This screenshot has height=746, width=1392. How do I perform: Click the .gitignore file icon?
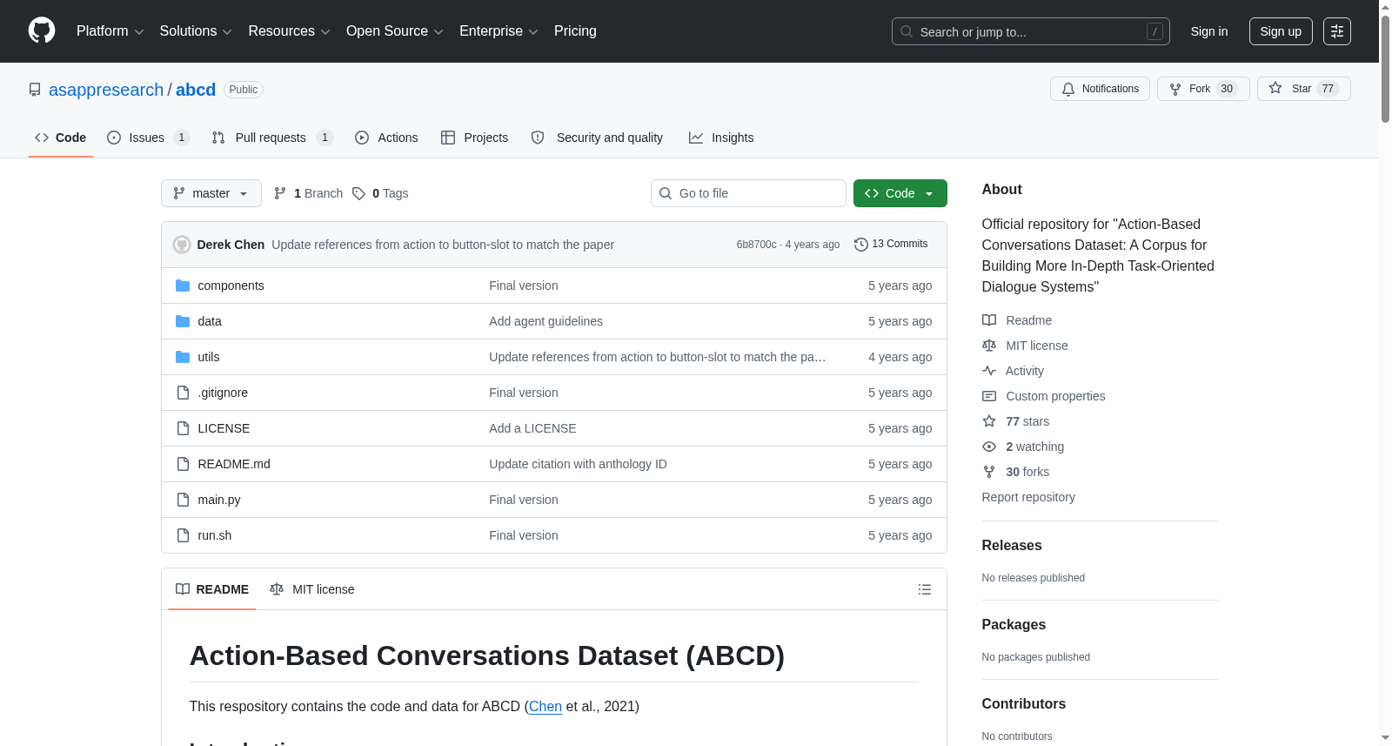point(183,393)
